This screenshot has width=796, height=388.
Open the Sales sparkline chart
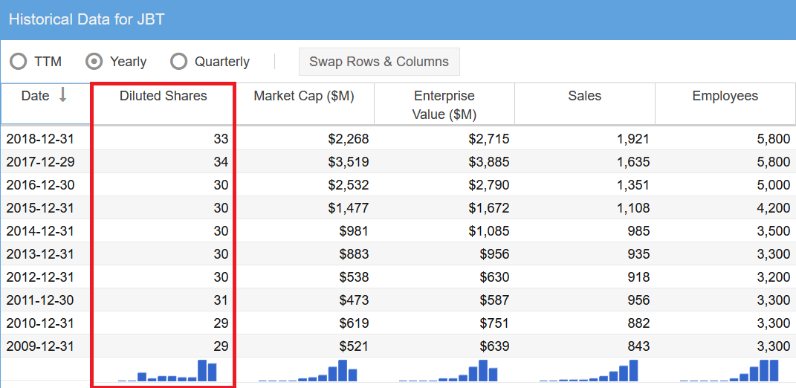pyautogui.click(x=589, y=370)
